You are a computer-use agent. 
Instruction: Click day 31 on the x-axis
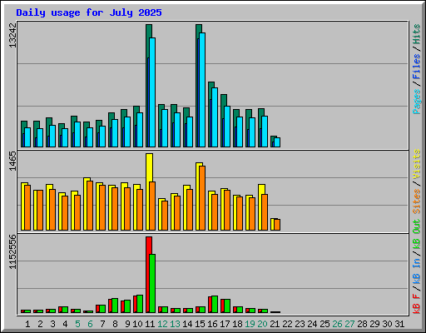pos(399,324)
